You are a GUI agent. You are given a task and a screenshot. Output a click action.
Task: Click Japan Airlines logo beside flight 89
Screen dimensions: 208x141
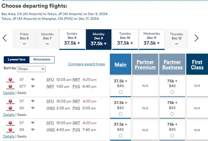pyautogui.click(x=10, y=130)
